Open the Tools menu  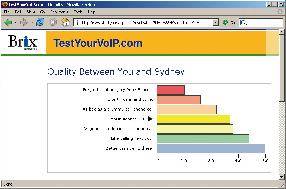tap(78, 12)
